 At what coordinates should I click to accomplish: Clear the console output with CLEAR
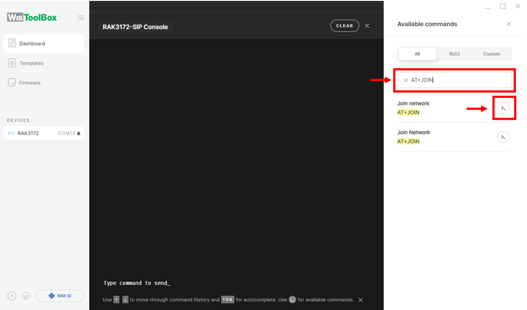tap(345, 26)
